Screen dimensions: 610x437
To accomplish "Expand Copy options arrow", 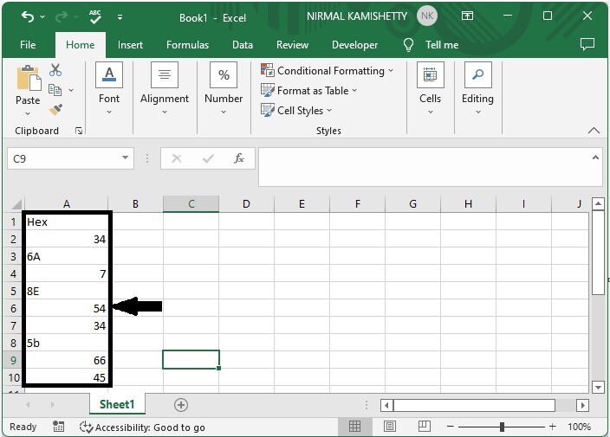I will (71, 90).
